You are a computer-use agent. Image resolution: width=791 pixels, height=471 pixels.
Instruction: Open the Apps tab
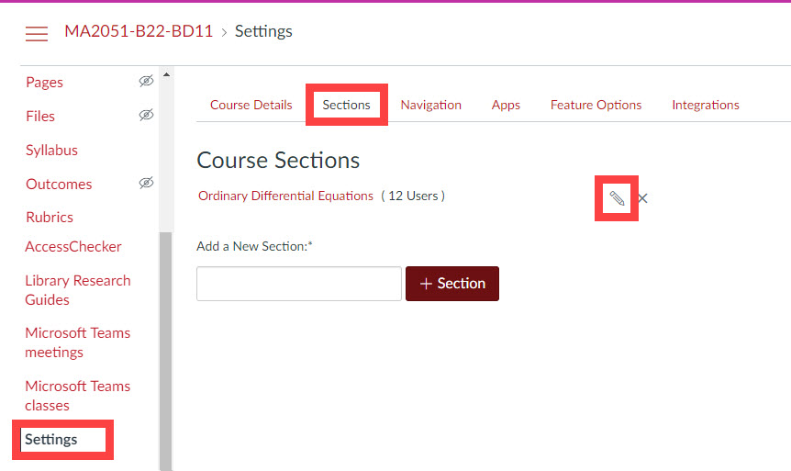point(506,105)
